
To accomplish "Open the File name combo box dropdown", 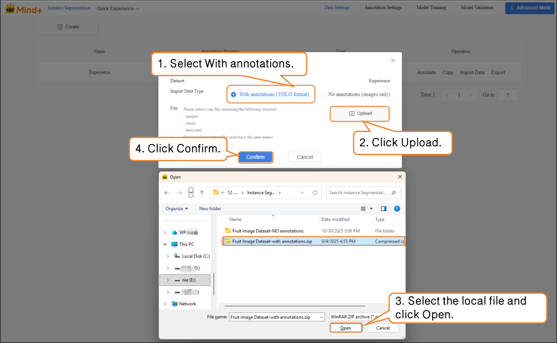I will click(x=321, y=317).
